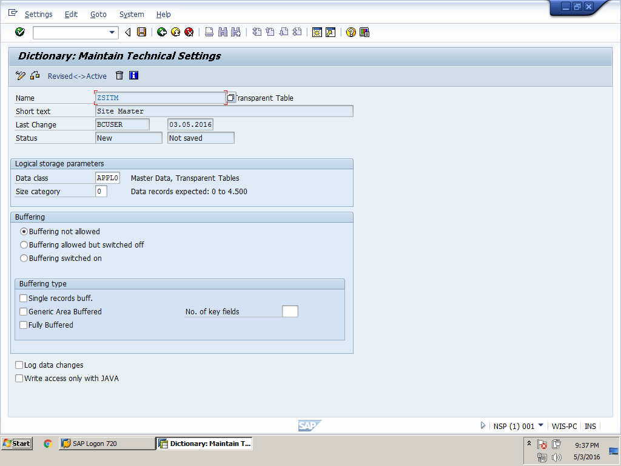Click the blue Information icon
The image size is (621, 466).
click(134, 76)
